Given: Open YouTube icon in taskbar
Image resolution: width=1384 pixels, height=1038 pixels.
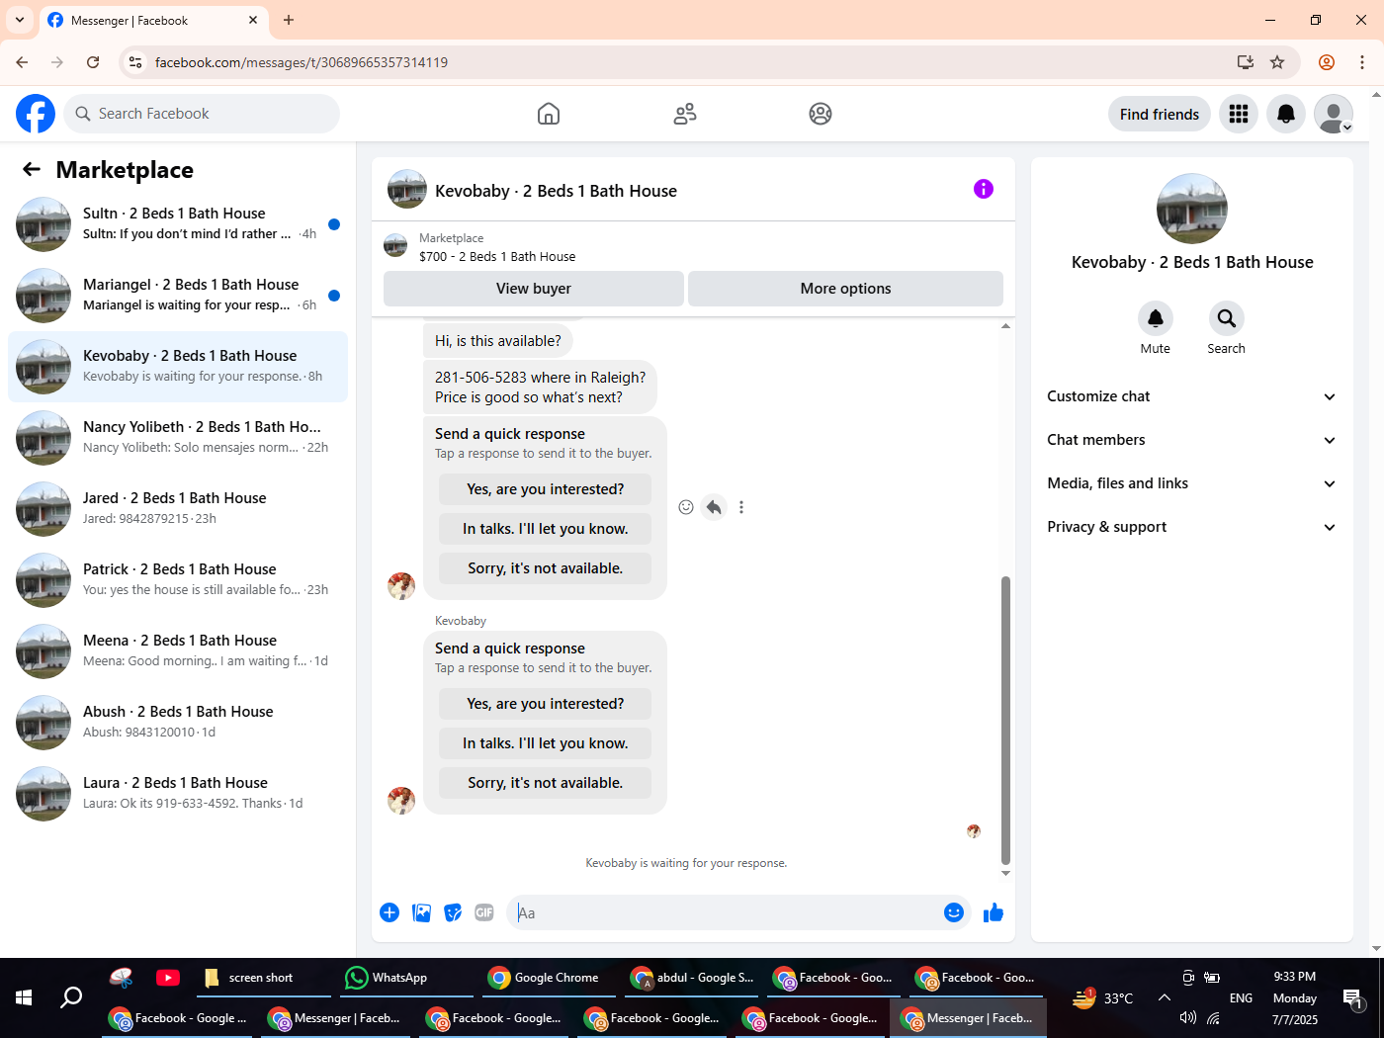Looking at the screenshot, I should [168, 978].
